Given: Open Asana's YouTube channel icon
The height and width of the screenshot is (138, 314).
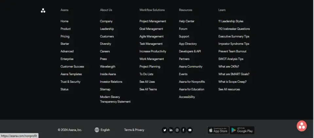Looking at the screenshot, I should click(190, 130).
